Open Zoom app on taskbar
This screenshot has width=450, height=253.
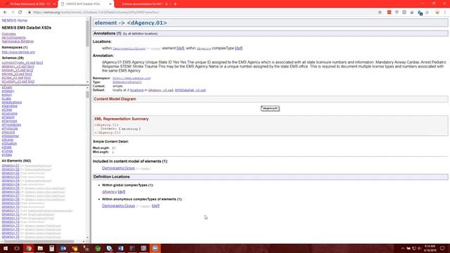tap(155, 248)
